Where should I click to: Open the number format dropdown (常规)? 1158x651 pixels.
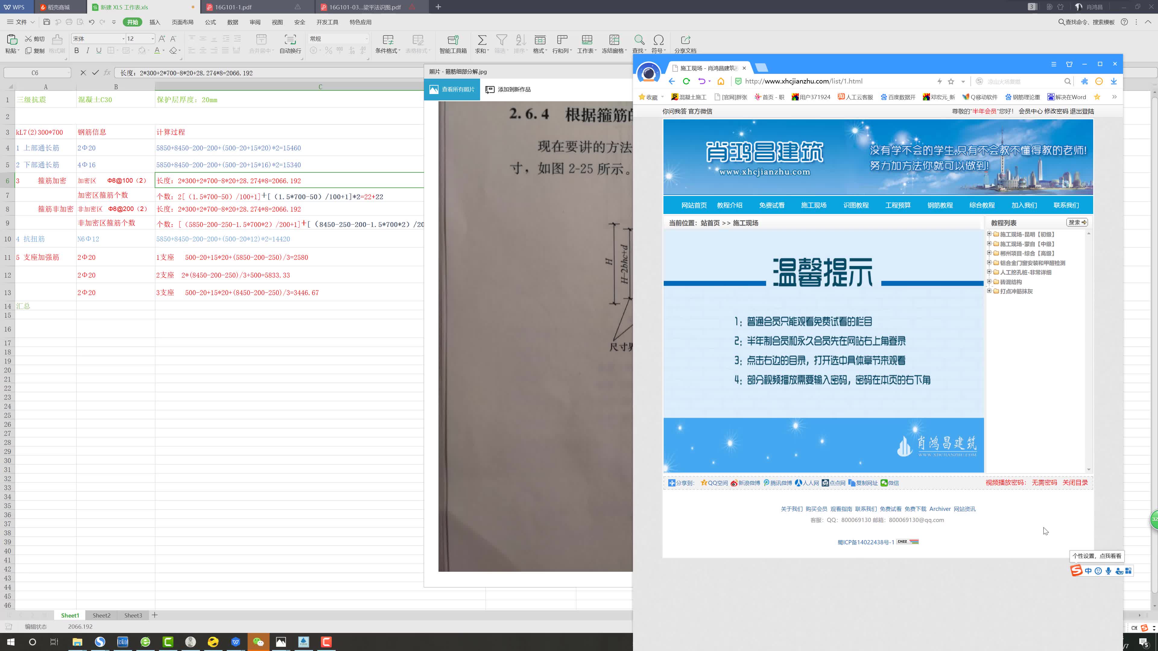pyautogui.click(x=366, y=39)
